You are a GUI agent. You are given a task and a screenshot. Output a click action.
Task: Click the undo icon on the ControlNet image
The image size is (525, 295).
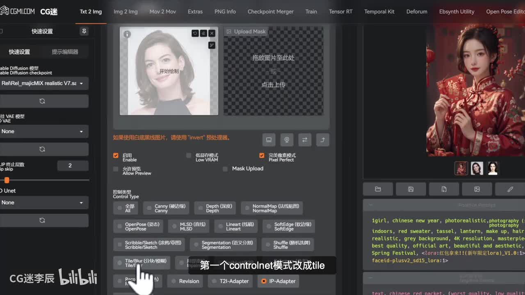coord(195,33)
